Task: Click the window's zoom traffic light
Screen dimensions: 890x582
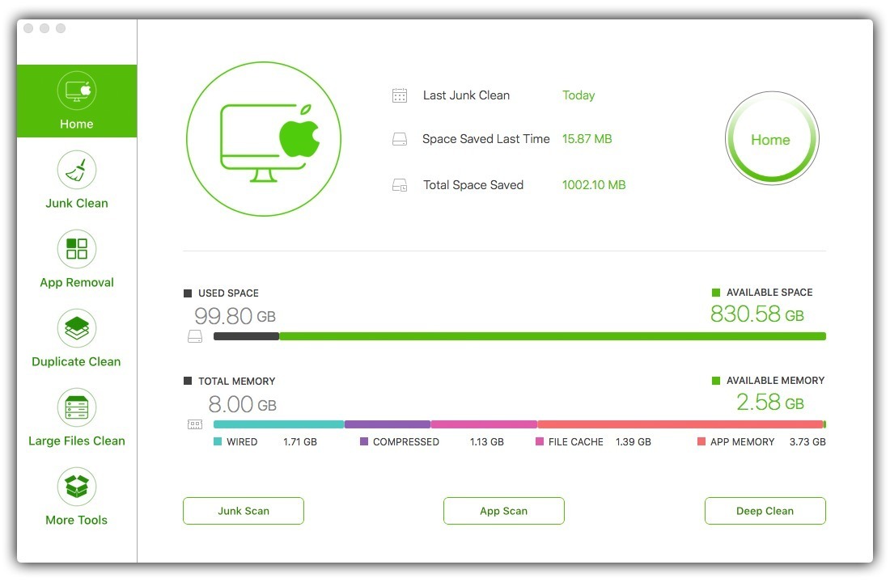Action: click(x=61, y=28)
